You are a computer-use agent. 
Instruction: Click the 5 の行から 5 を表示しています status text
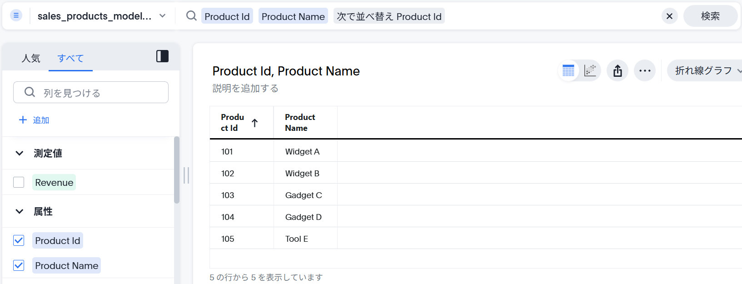pyautogui.click(x=266, y=277)
